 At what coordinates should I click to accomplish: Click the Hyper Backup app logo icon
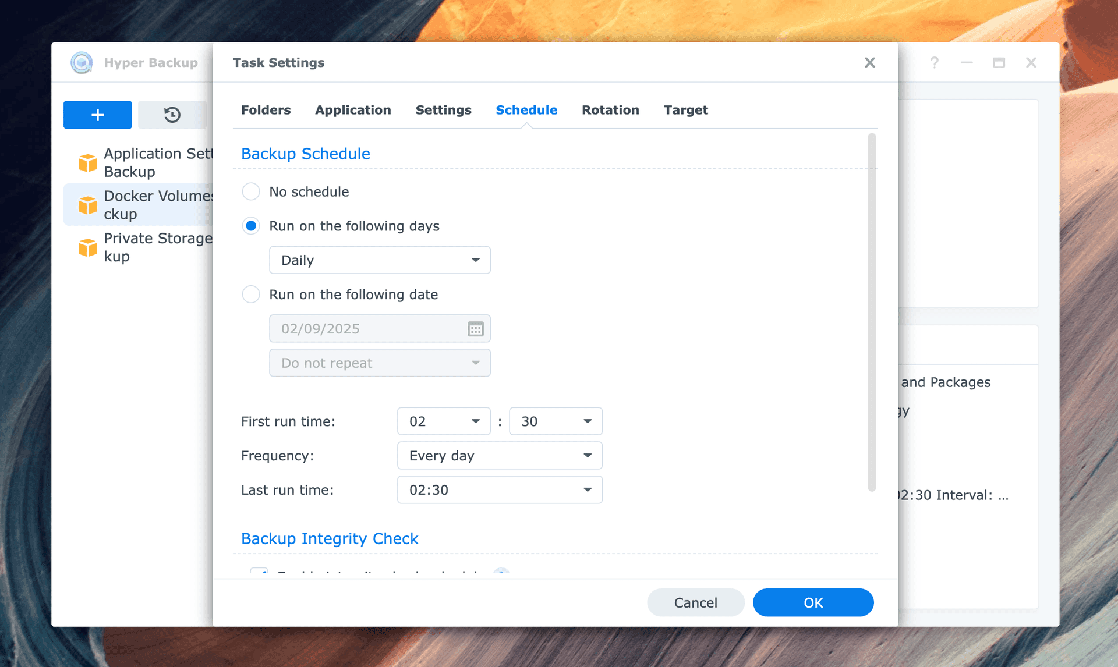tap(82, 62)
